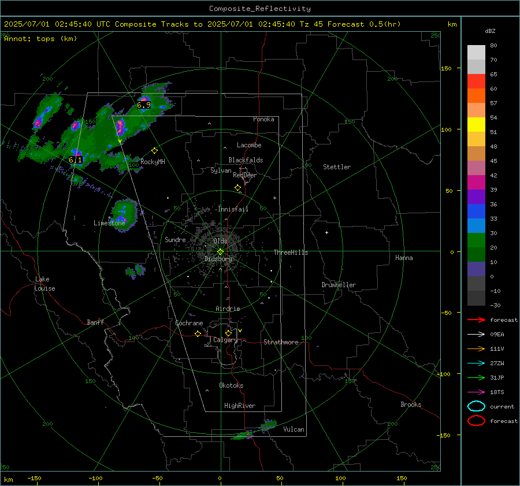
Task: Pick the bright yellow 54–51 dBZ swatch
Action: [x=476, y=124]
